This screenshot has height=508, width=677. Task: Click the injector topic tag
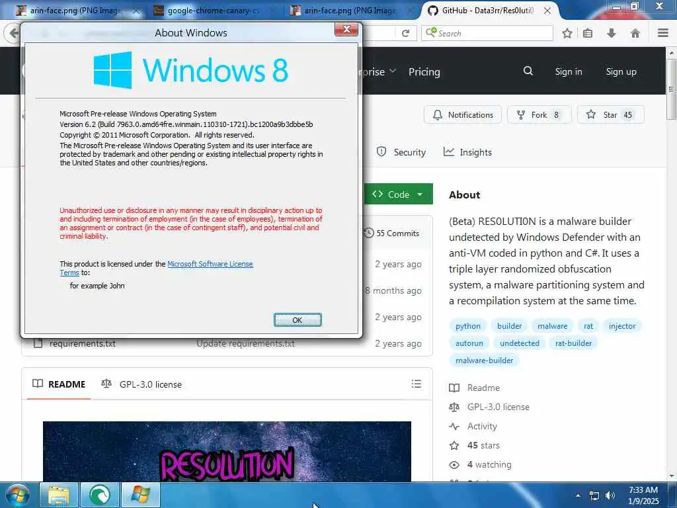(x=622, y=326)
